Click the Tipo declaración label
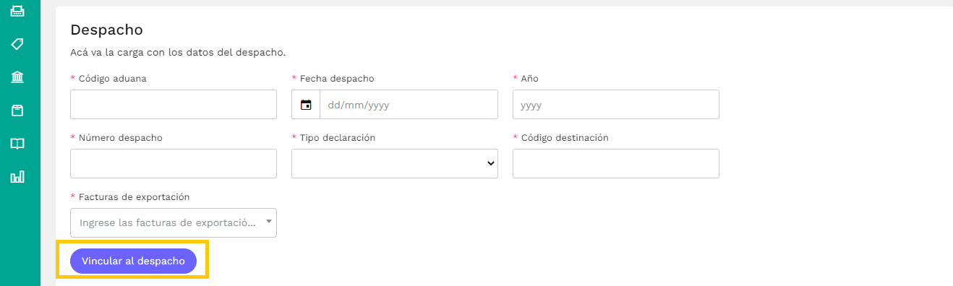 (x=338, y=137)
